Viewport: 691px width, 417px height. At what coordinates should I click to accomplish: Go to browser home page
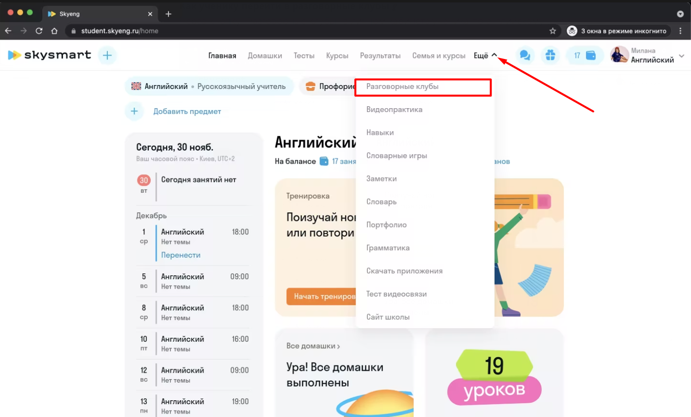click(x=54, y=30)
